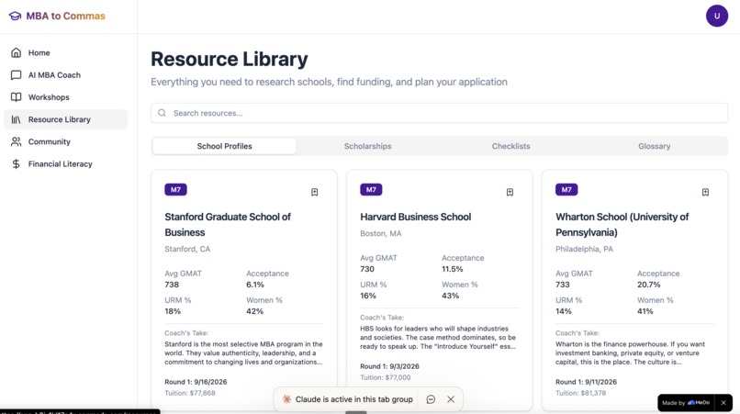Go to Home in sidebar
The image size is (740, 414).
pos(66,53)
